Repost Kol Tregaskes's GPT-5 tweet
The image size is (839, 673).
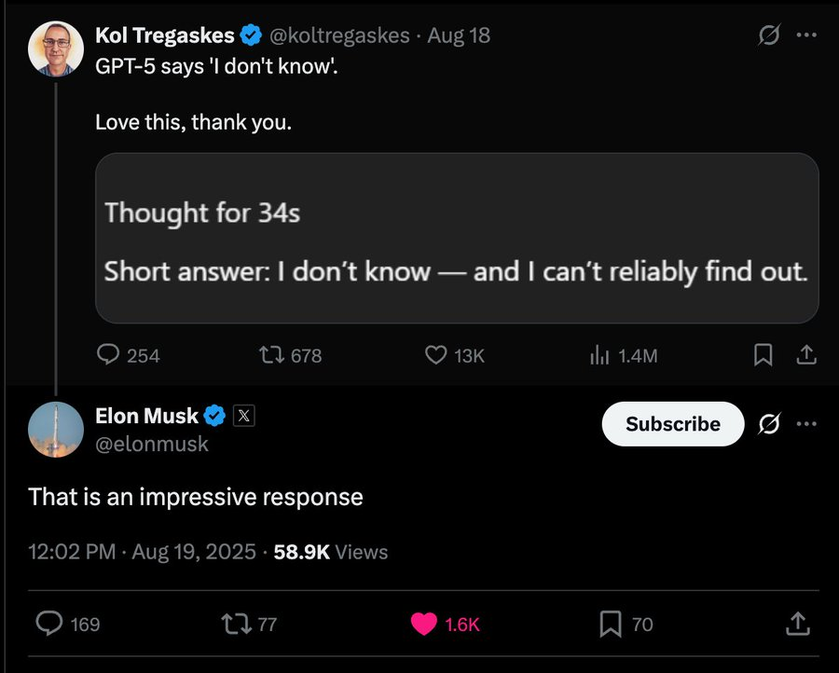[271, 355]
